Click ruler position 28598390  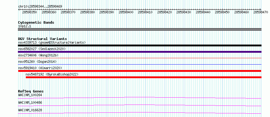tap(107, 12)
